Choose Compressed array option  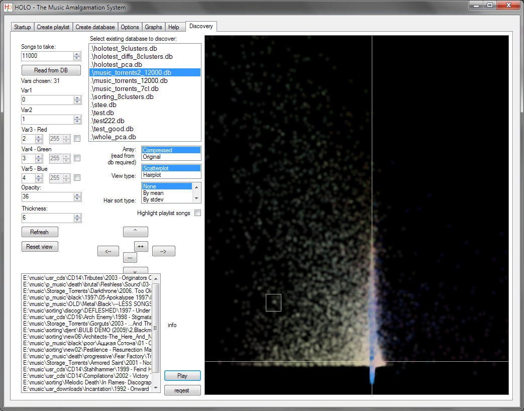[x=171, y=150]
